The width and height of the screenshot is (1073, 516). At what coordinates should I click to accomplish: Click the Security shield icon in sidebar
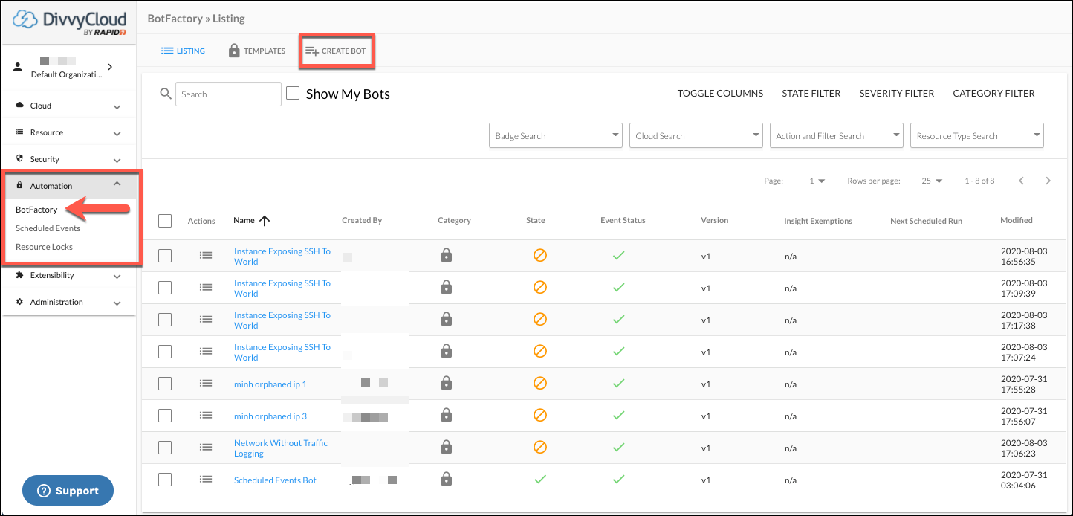tap(20, 158)
